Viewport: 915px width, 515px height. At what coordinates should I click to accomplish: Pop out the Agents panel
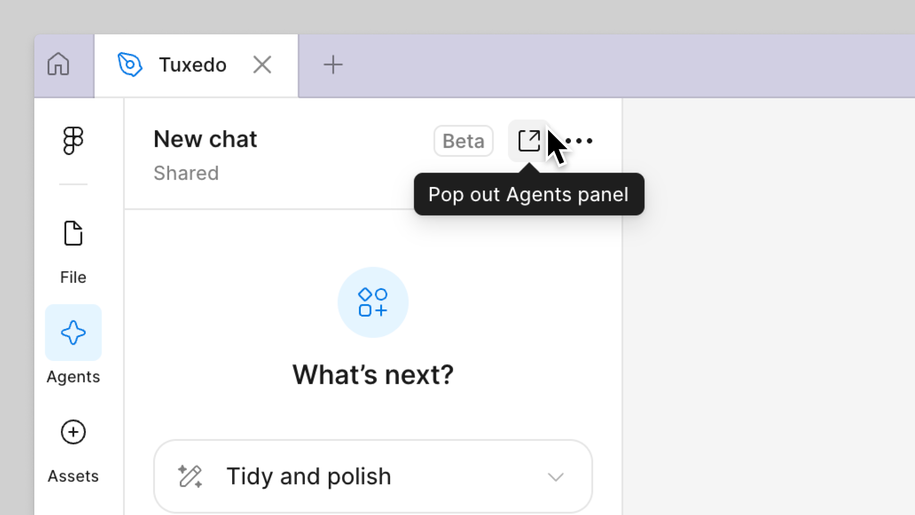pos(529,141)
